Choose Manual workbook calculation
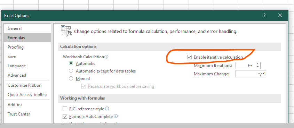Screen dimensions: 294x128 (x=71, y=79)
